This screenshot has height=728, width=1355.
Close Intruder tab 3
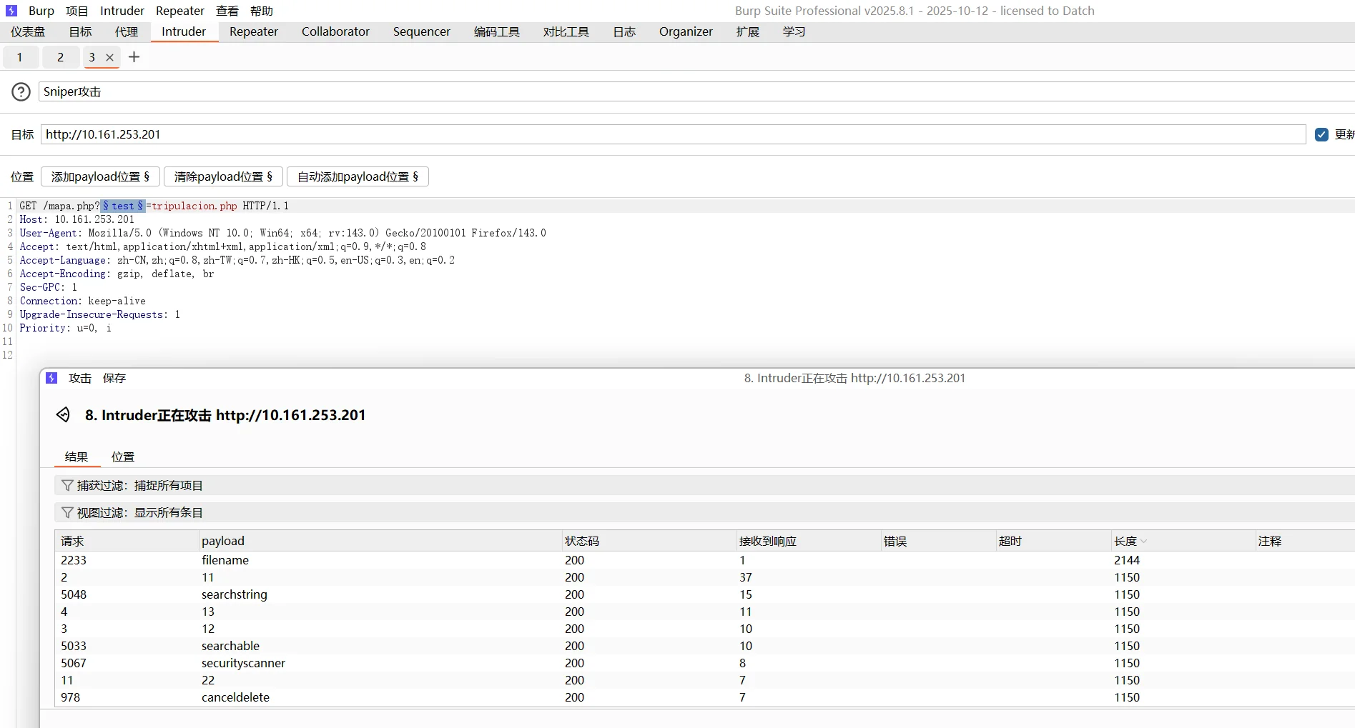tap(109, 58)
